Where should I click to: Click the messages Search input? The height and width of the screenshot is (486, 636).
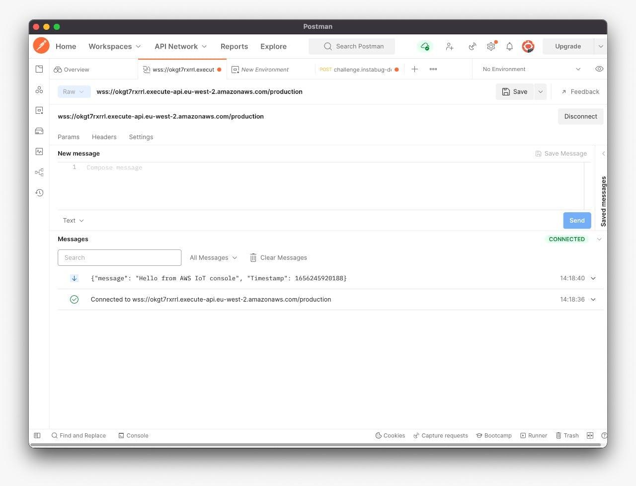119,257
